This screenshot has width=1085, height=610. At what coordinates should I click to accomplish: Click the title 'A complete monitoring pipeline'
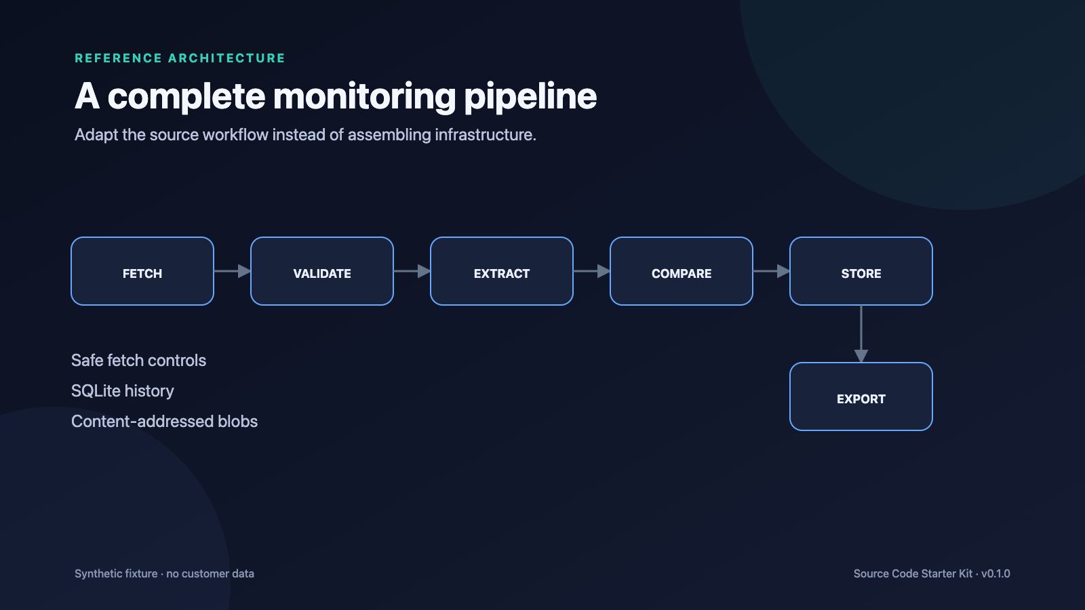click(x=336, y=96)
